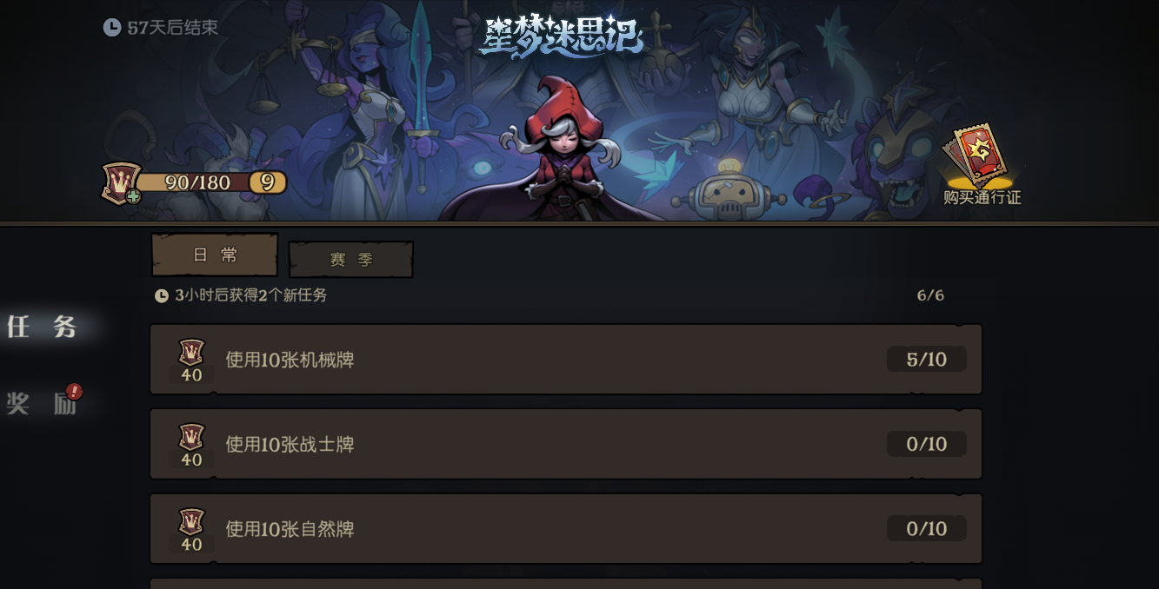This screenshot has height=589, width=1159.
Task: Click the clock icon beside 3小时后获得2个新任务
Action: [x=162, y=295]
